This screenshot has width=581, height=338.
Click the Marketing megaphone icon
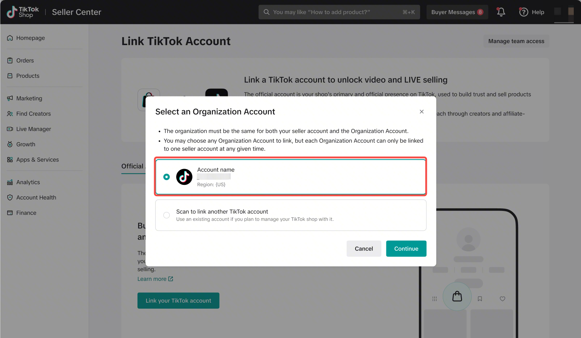tap(10, 98)
